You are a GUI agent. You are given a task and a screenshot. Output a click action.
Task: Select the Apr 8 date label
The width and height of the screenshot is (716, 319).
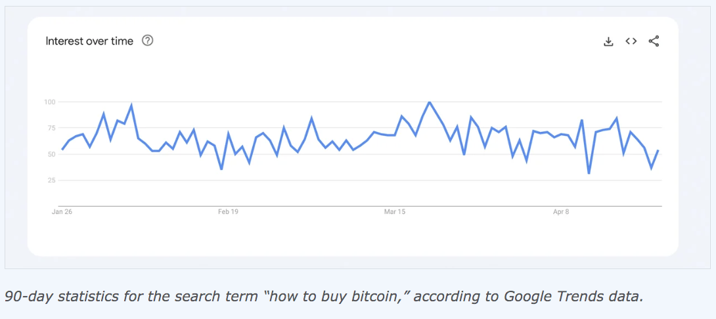click(x=561, y=212)
